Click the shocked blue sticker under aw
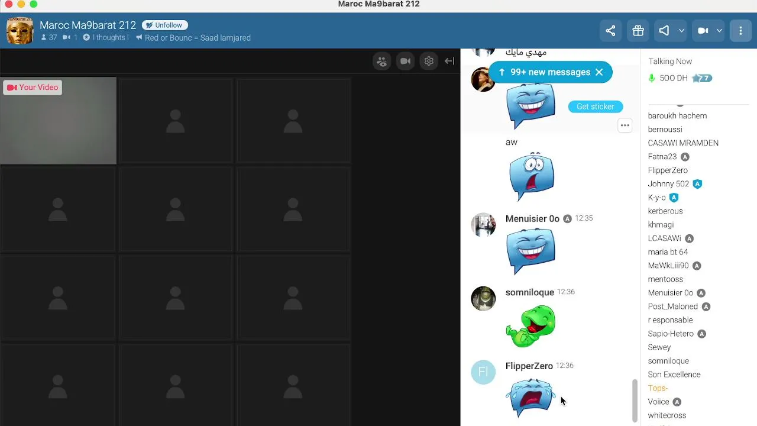The height and width of the screenshot is (426, 757). (x=531, y=176)
